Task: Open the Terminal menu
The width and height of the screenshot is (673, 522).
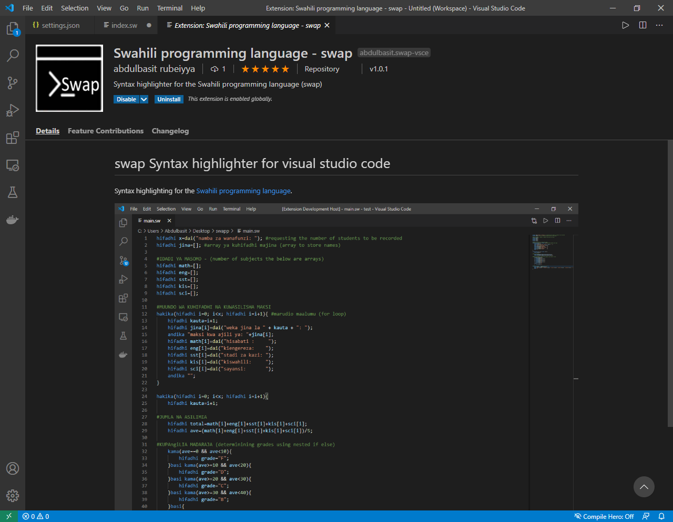Action: pyautogui.click(x=170, y=8)
